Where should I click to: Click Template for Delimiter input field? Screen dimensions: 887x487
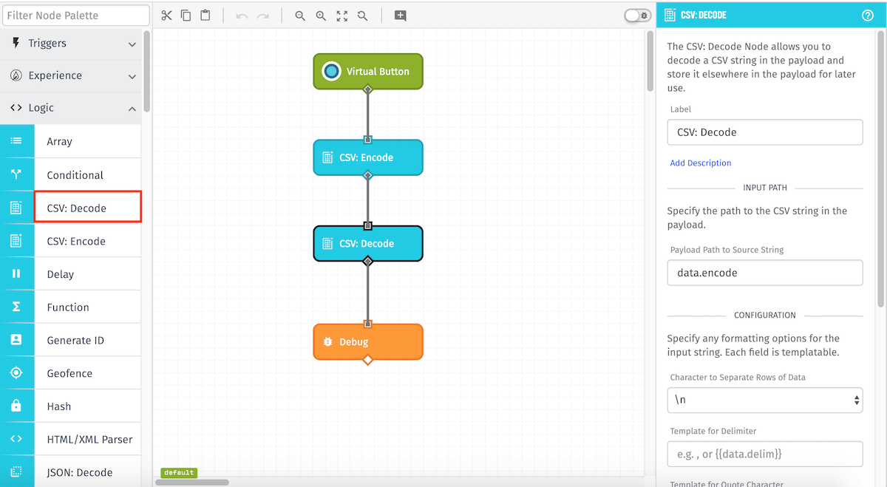coord(765,454)
